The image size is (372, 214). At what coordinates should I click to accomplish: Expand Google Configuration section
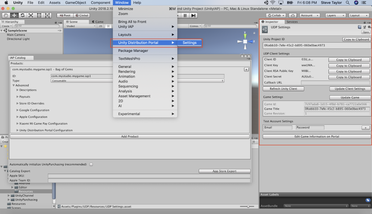click(17, 110)
